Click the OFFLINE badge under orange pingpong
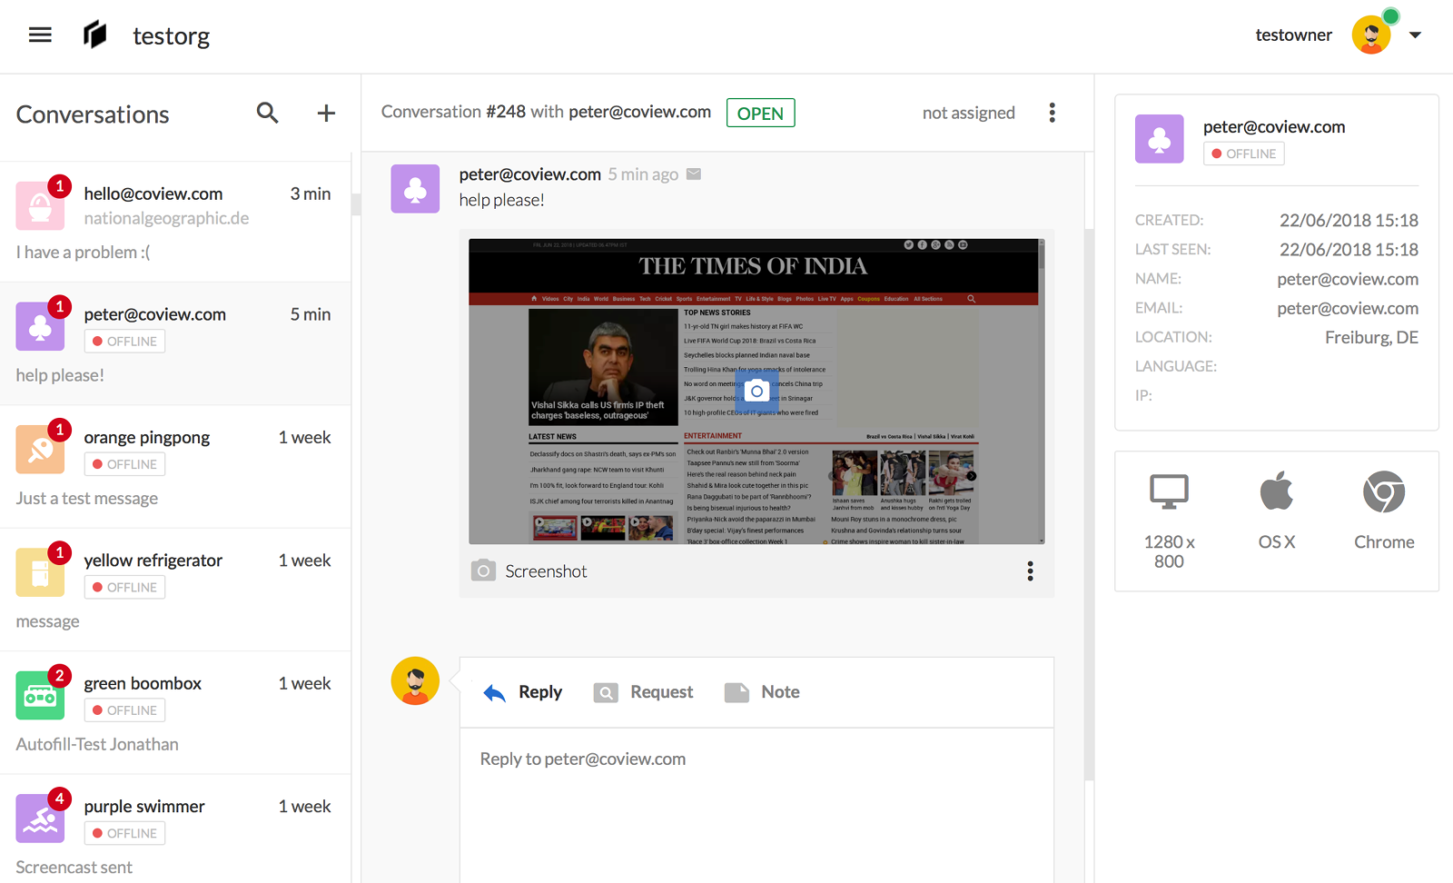Image resolution: width=1453 pixels, height=883 pixels. coord(124,464)
